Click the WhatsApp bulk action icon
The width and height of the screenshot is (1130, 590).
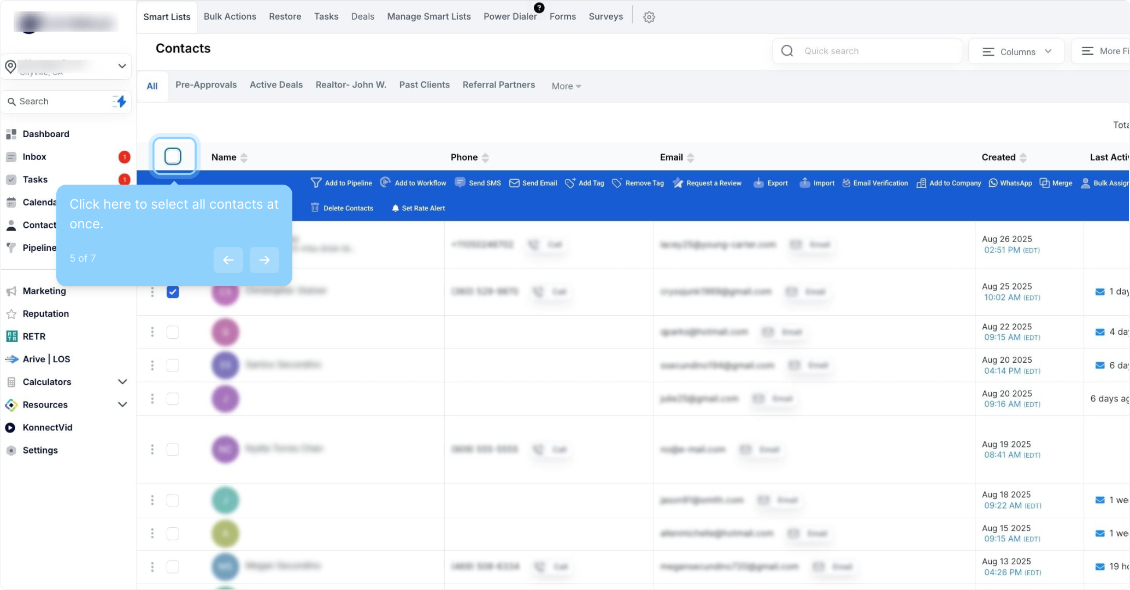tap(993, 183)
